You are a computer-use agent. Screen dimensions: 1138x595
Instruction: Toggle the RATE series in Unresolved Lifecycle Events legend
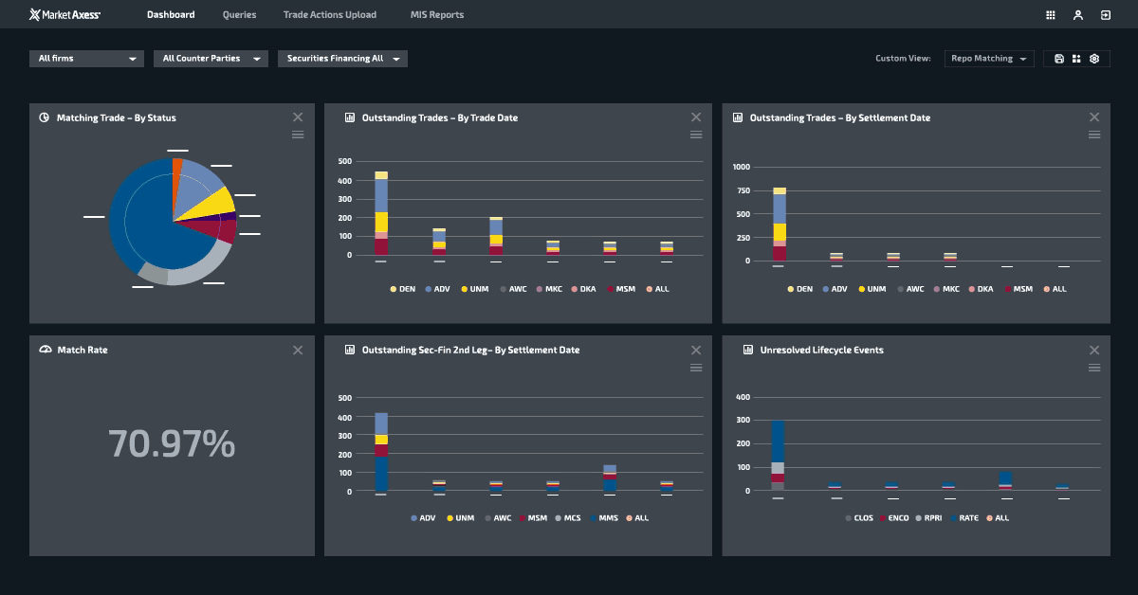966,517
